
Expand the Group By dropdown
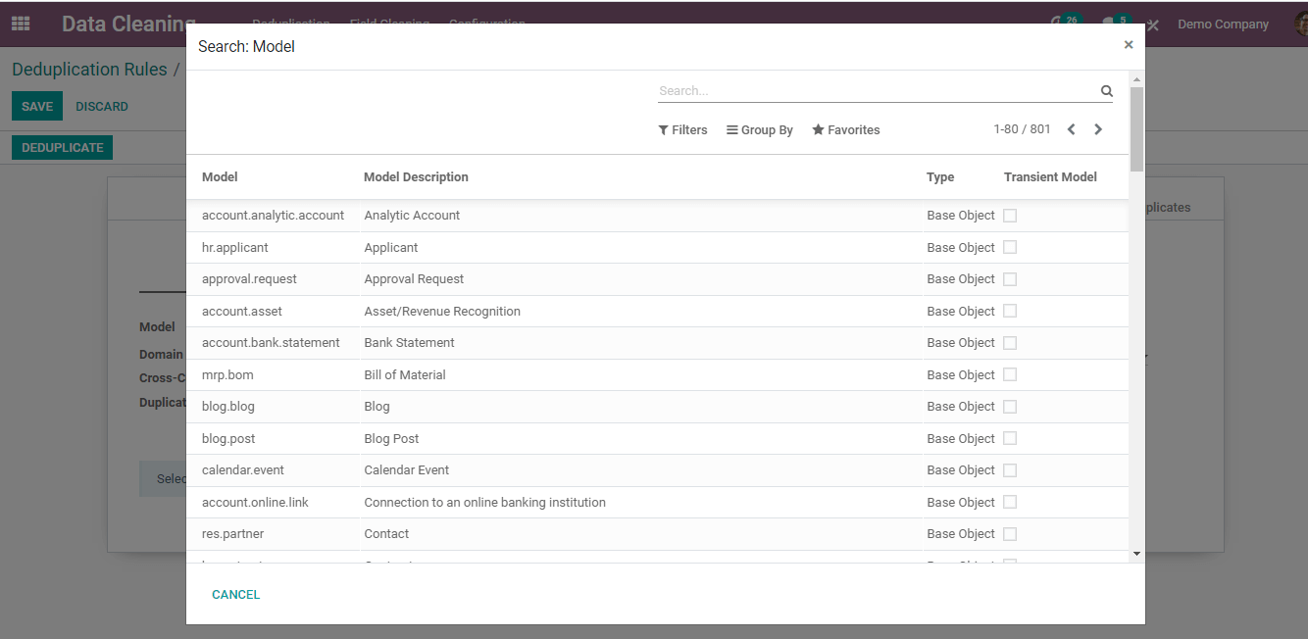759,129
